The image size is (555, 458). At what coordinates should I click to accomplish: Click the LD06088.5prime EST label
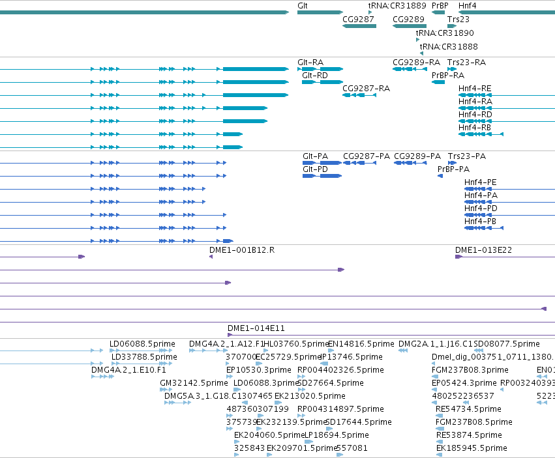142,344
